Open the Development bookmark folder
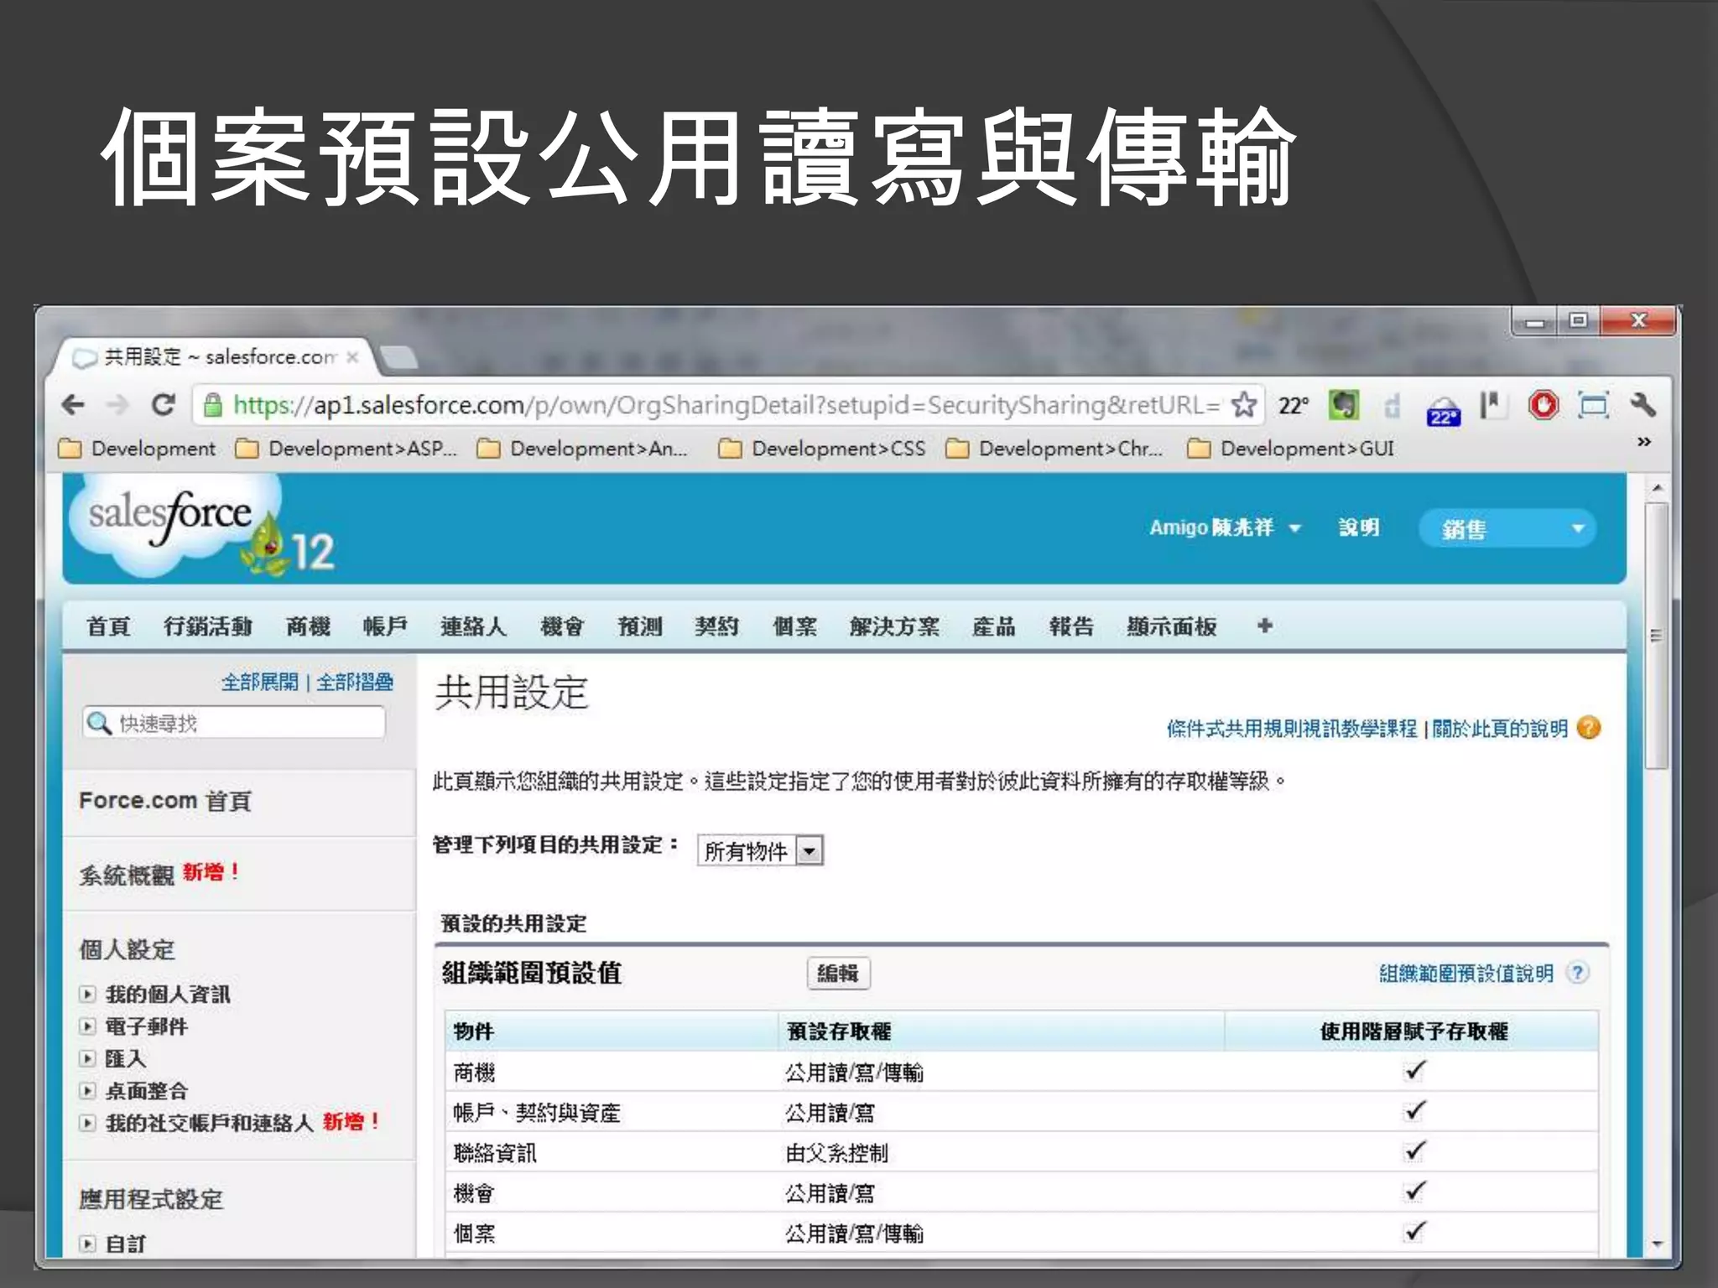Viewport: 1718px width, 1288px height. [137, 449]
